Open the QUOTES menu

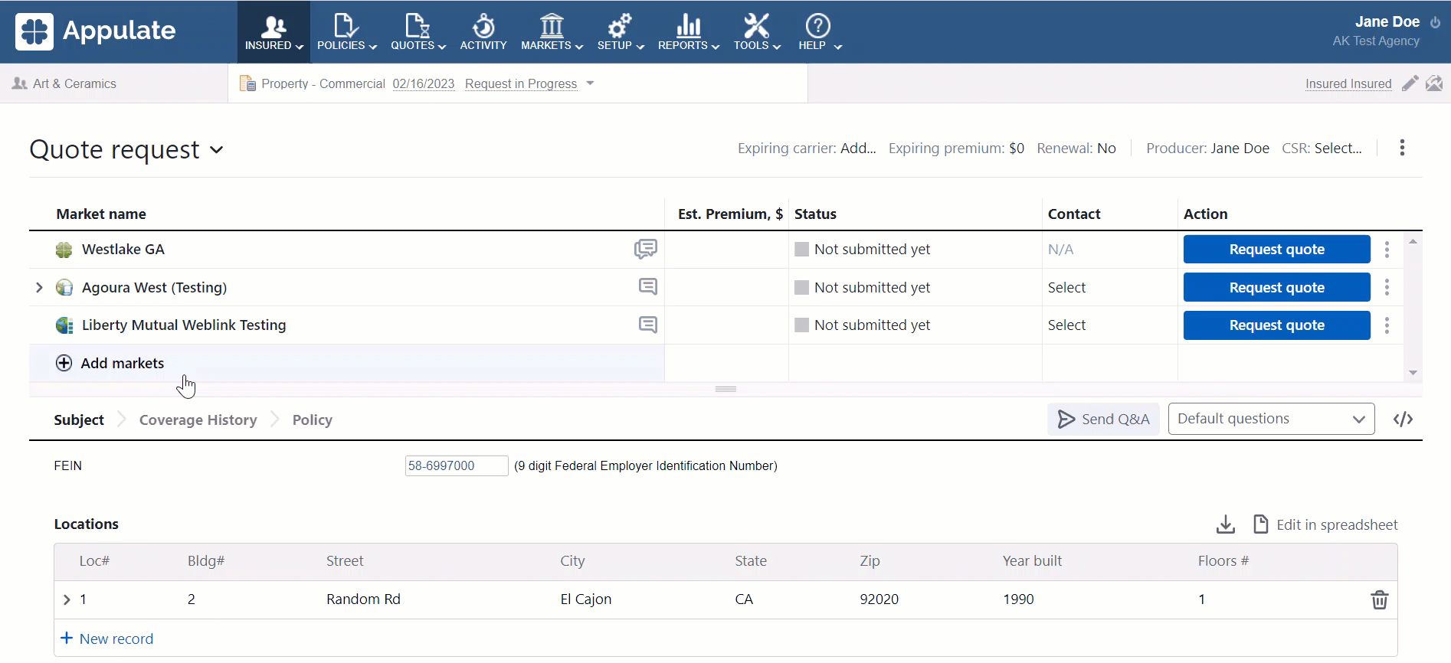(418, 32)
